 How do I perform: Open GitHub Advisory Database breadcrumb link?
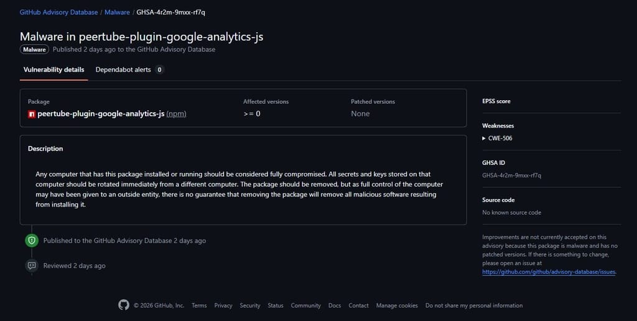click(x=58, y=12)
